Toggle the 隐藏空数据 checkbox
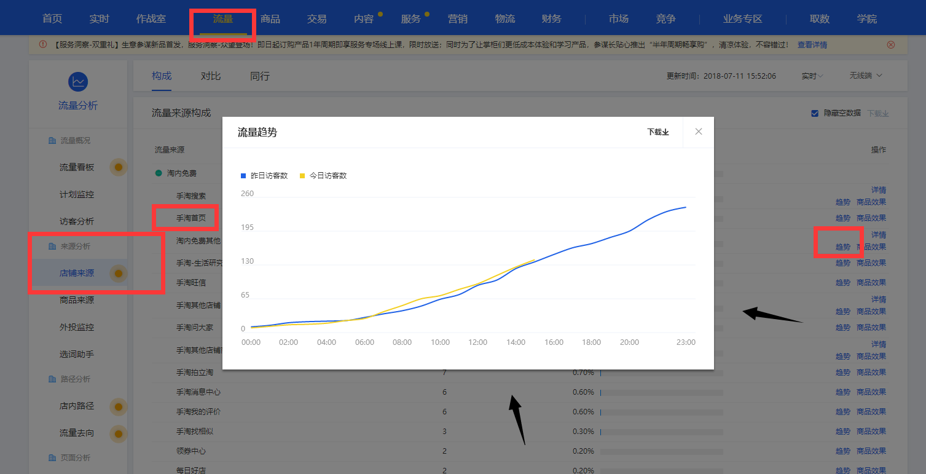The width and height of the screenshot is (926, 474). [x=815, y=113]
